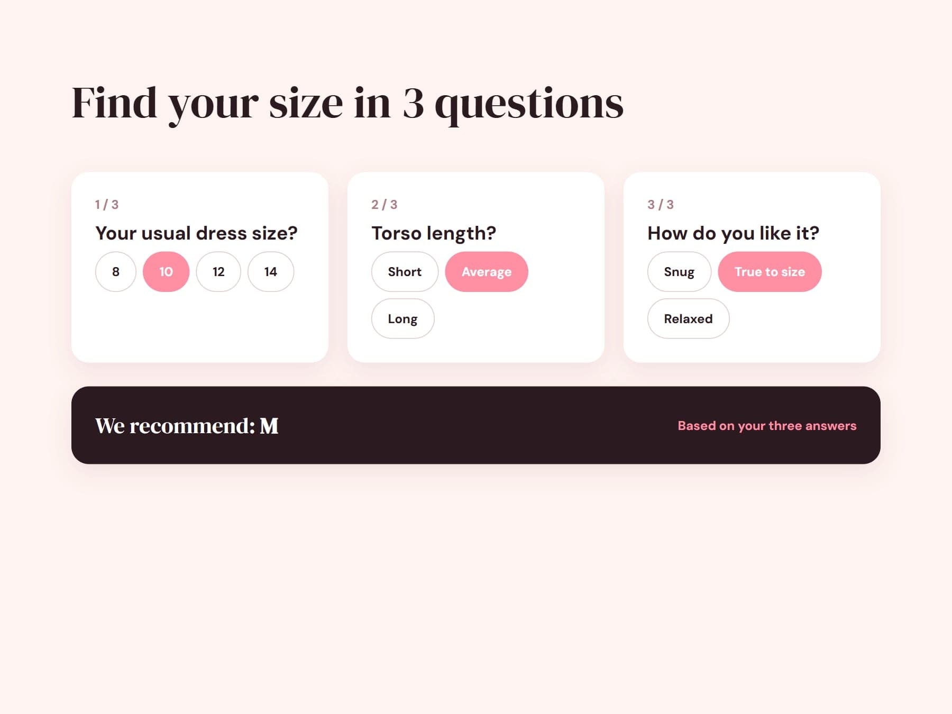Click the '2 / 3' step label
Viewport: 952px width, 714px height.
pos(384,205)
